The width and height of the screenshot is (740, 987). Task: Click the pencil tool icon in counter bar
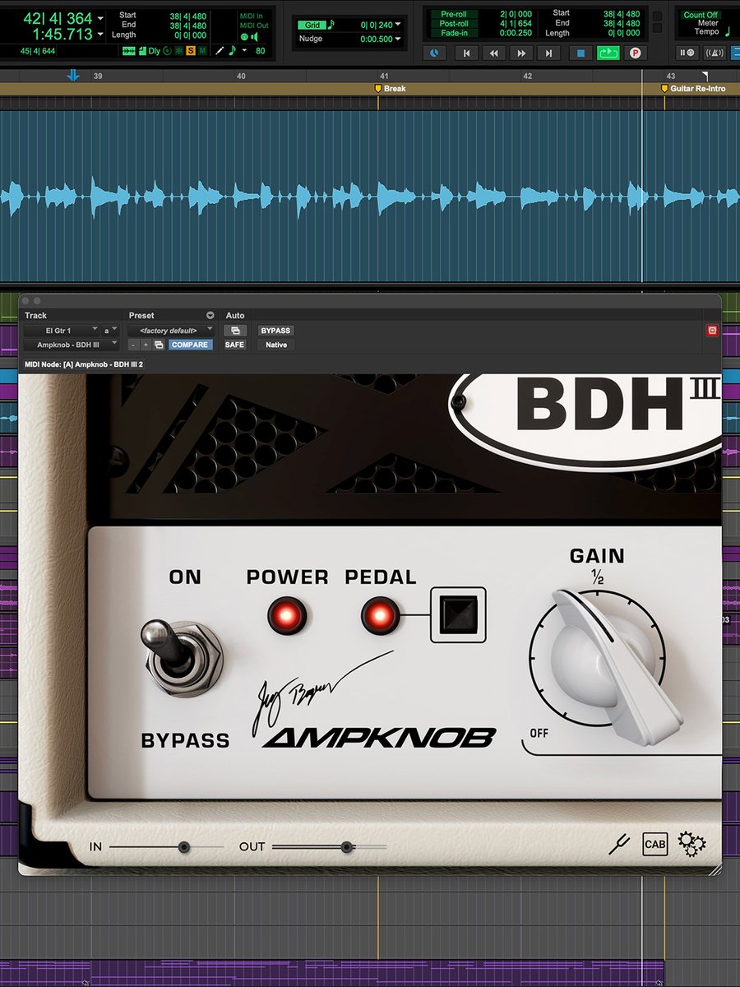pos(220,51)
